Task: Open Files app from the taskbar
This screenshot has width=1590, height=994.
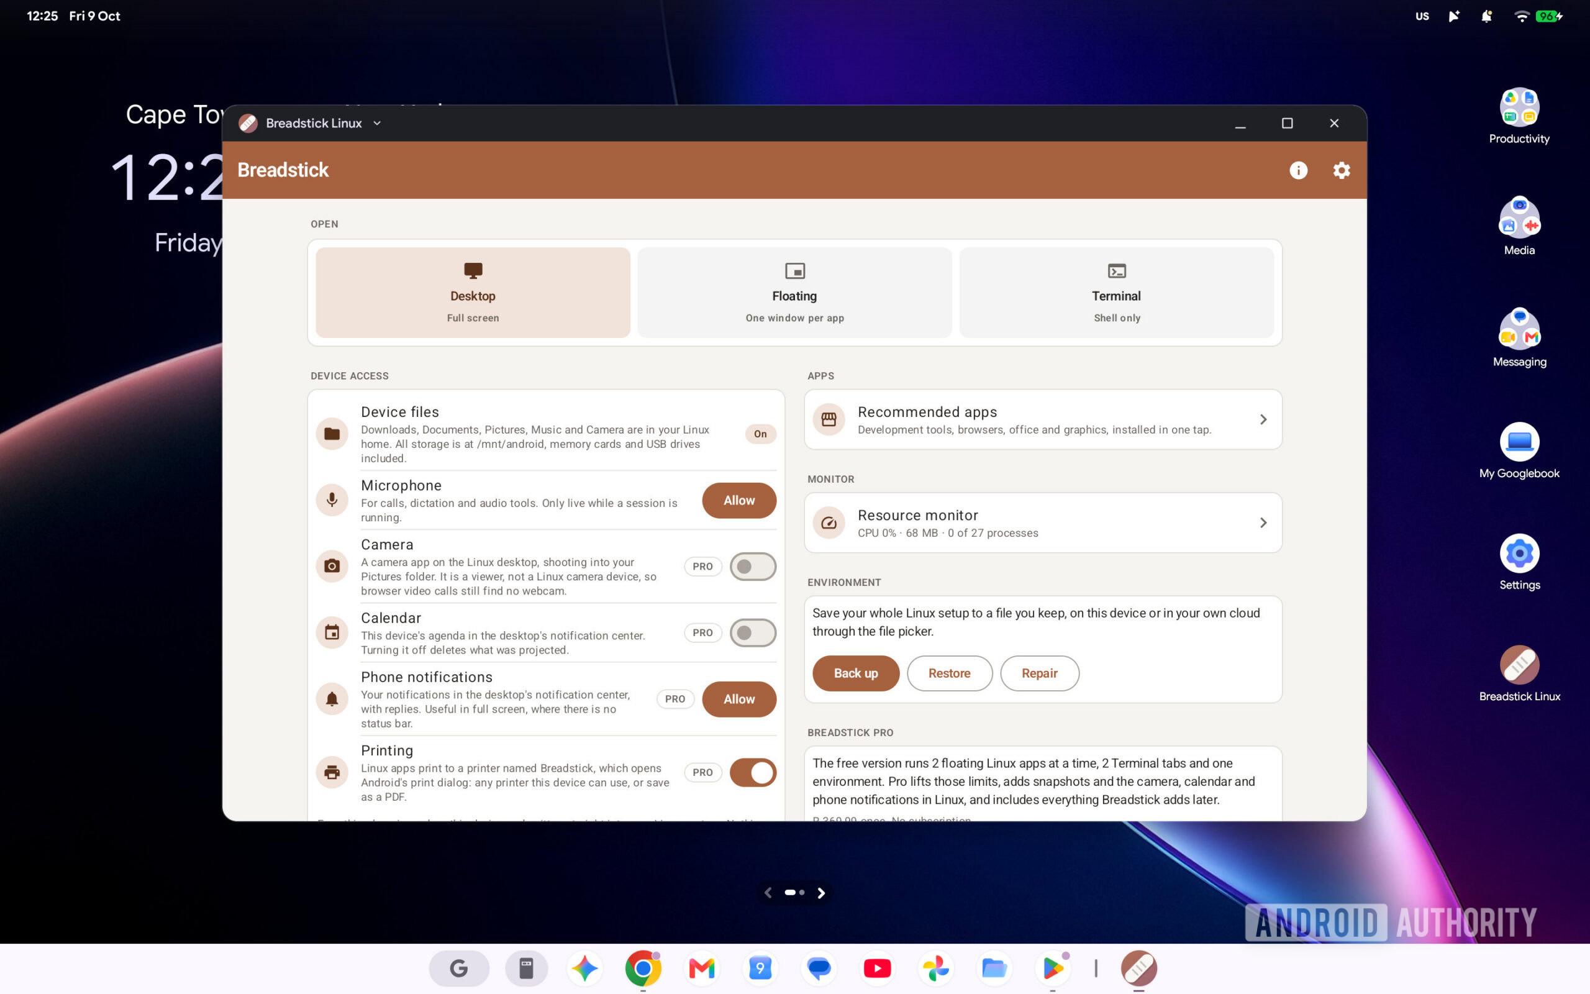Action: click(x=994, y=968)
